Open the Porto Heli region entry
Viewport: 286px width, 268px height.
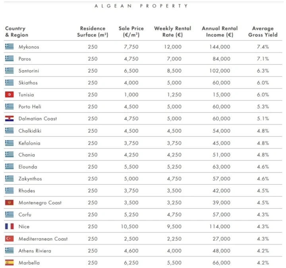[x=30, y=107]
